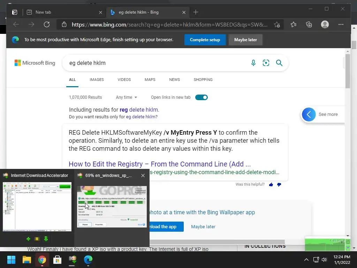357x268 pixels.
Task: Open the Windows Start menu
Action: click(11, 260)
